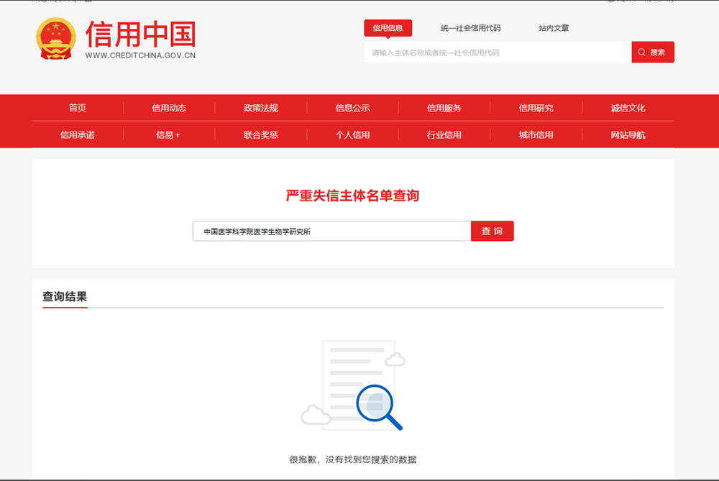Switch to 站内文章 search tab

(x=554, y=28)
